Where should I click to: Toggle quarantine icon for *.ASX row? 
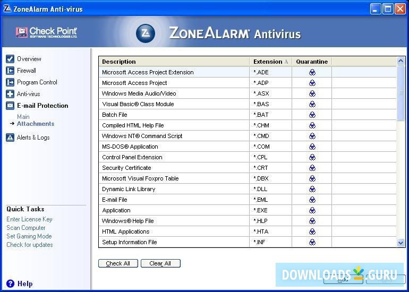[x=312, y=93]
